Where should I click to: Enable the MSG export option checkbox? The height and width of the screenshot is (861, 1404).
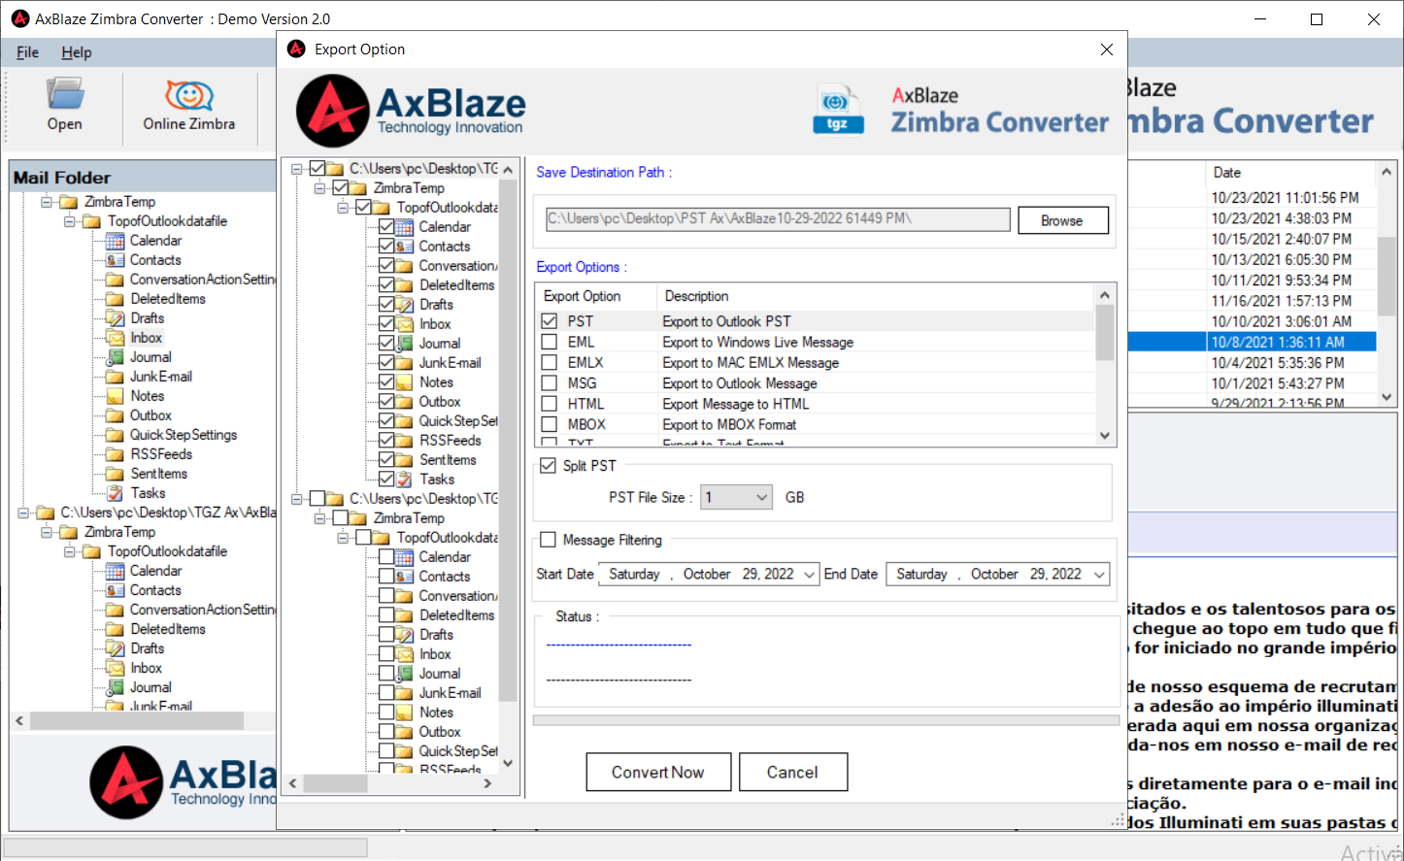pos(550,383)
